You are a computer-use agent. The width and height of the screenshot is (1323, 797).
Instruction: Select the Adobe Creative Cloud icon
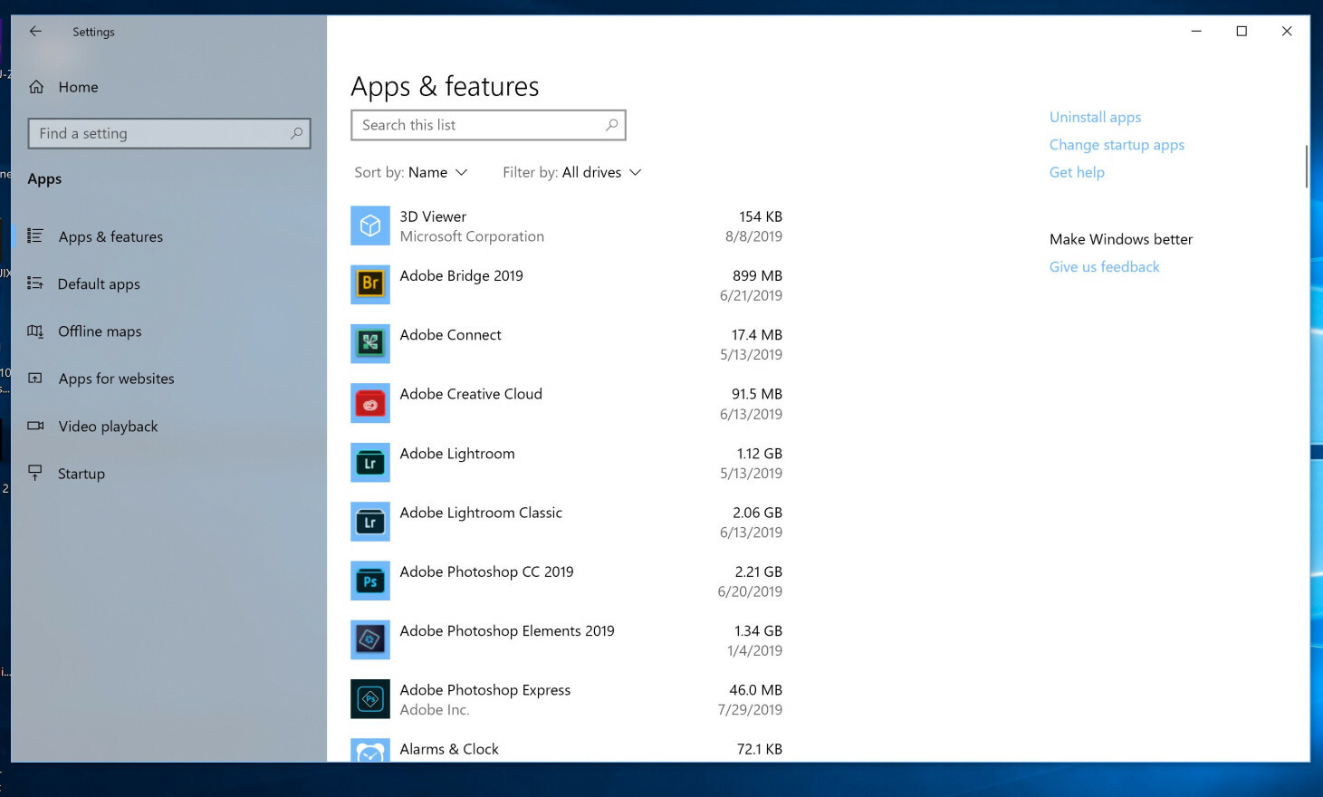point(370,403)
